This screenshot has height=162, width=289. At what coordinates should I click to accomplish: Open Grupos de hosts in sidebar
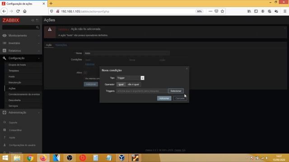17,65
